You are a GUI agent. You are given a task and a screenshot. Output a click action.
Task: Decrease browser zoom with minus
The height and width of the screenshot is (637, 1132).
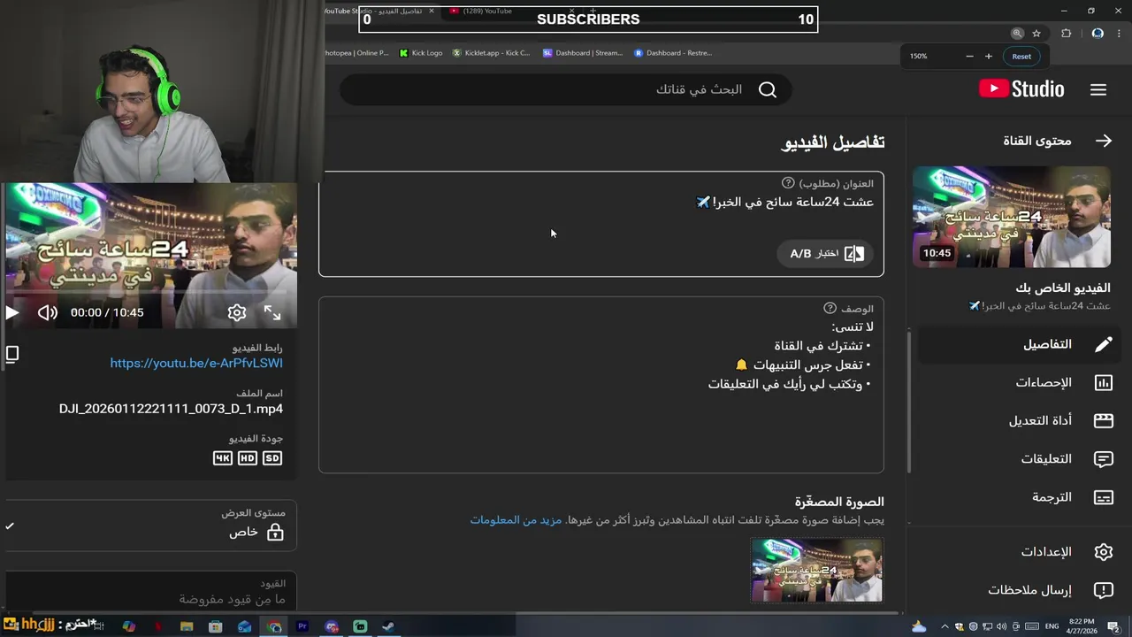(x=969, y=57)
